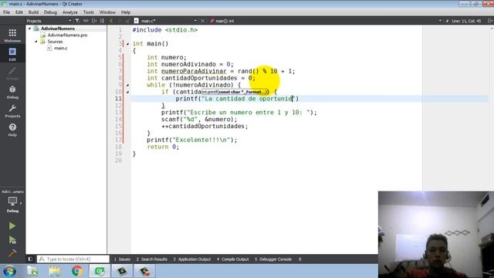
Task: Click the # preprocessor directives icon
Action: (x=447, y=21)
